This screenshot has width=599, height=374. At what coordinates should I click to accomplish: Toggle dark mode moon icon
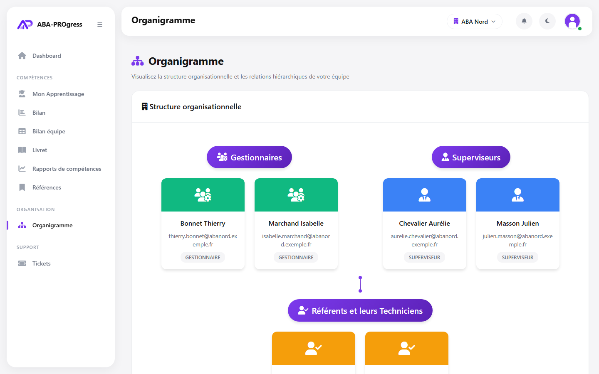(547, 21)
